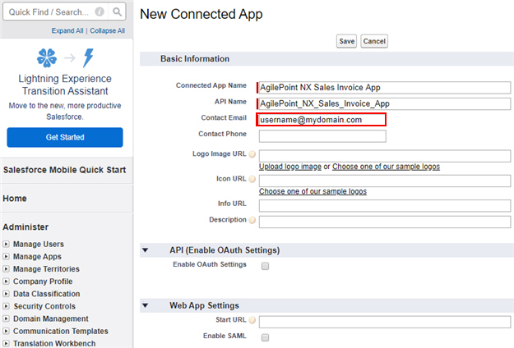Open Manage Apps menu entry

pos(37,256)
